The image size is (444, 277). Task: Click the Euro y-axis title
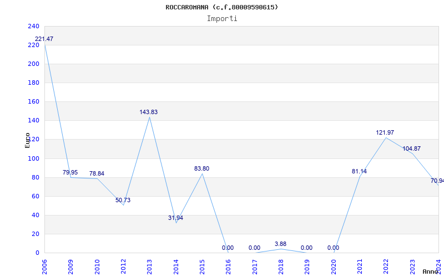click(x=27, y=141)
